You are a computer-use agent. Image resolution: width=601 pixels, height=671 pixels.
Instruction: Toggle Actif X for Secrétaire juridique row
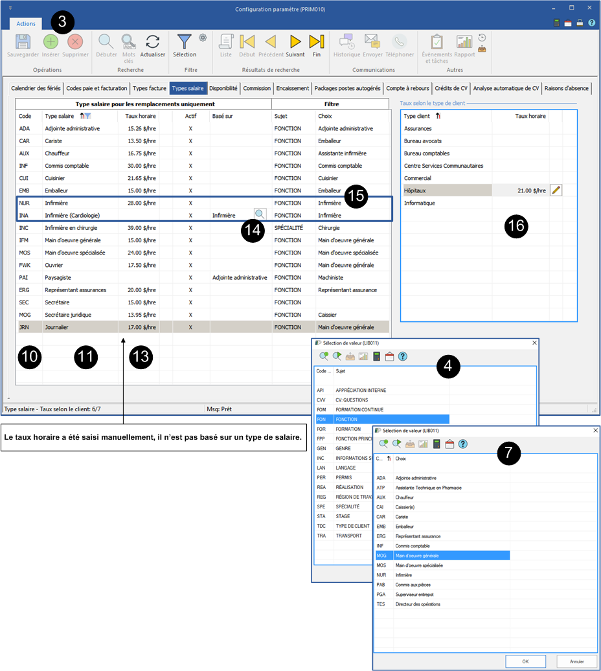point(190,315)
